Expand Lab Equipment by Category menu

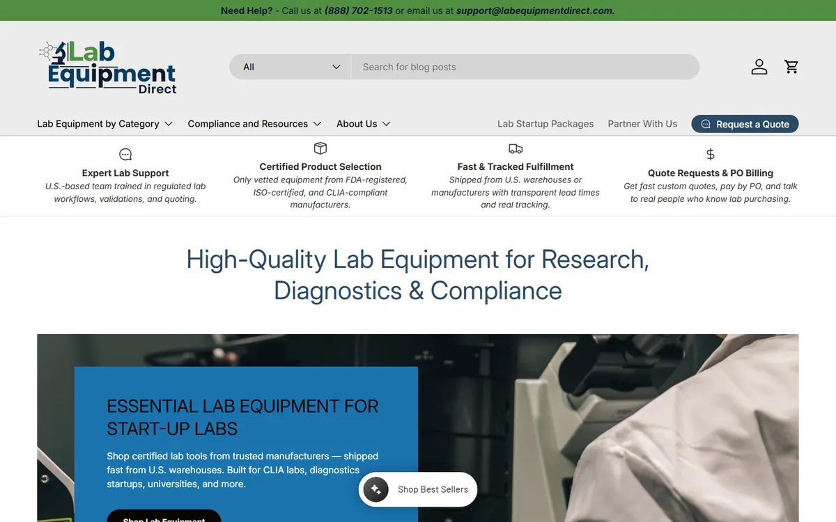(104, 124)
